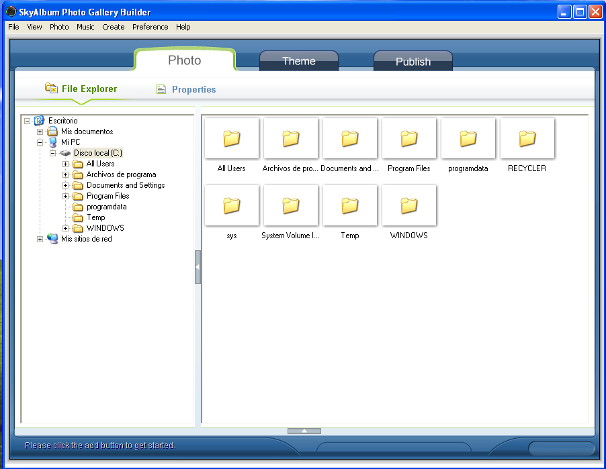Click the rounded button at bottom right
Screen dimensions: 606x469
tap(561, 449)
